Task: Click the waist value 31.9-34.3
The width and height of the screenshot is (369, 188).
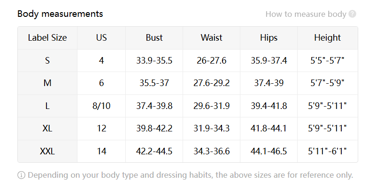Action: coord(211,129)
